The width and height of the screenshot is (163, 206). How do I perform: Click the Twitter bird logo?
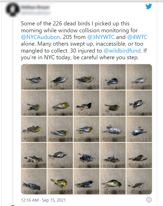149,6
